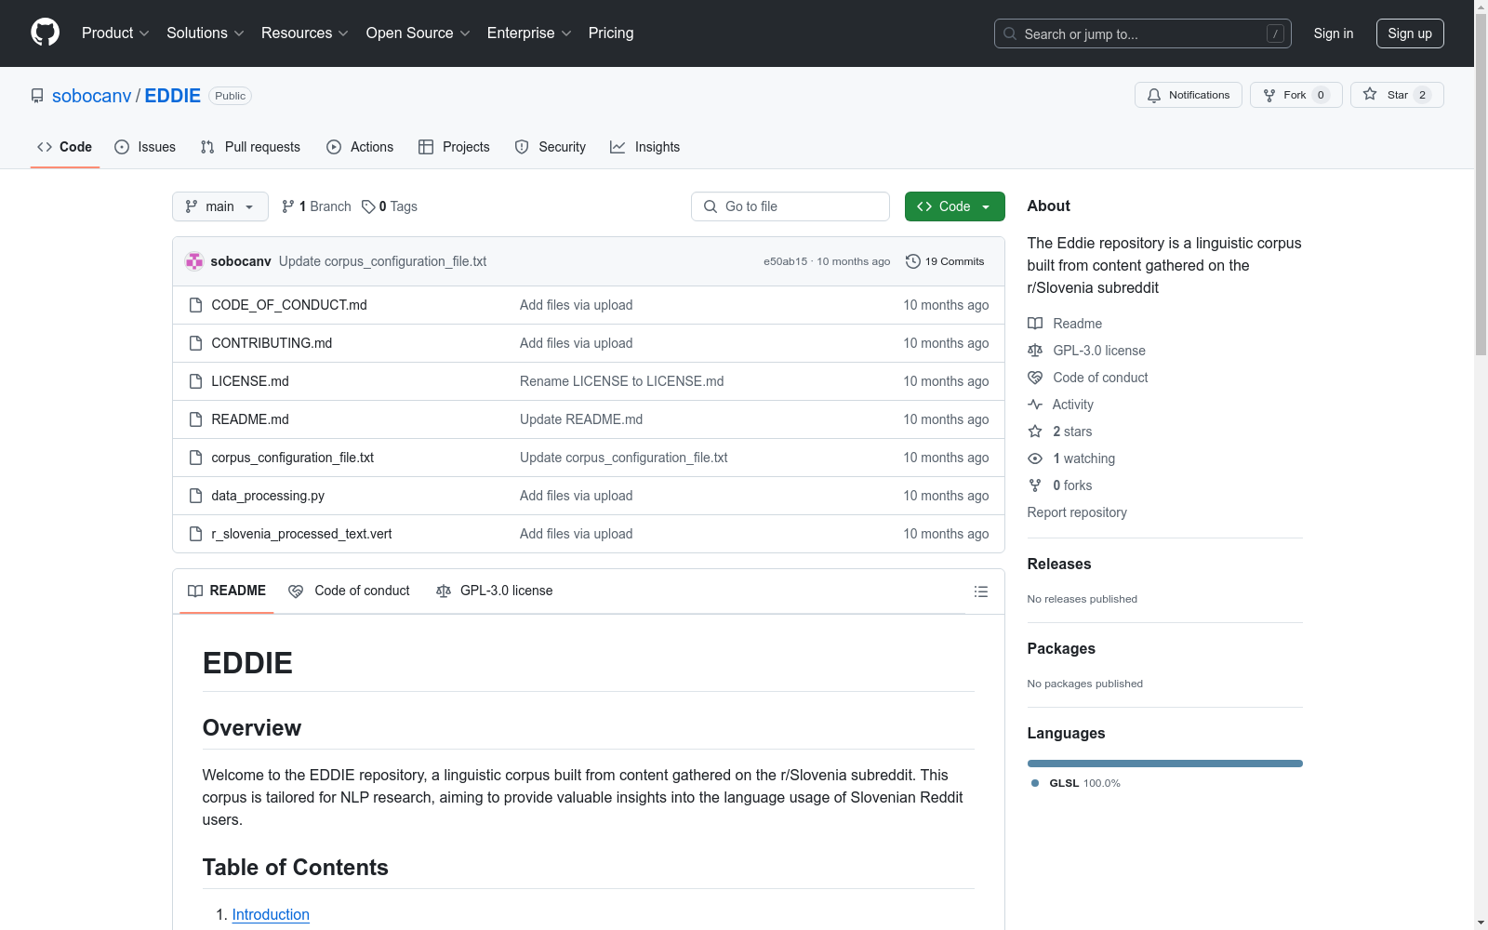Switch to the Insights tab
The height and width of the screenshot is (930, 1488).
pos(645,147)
